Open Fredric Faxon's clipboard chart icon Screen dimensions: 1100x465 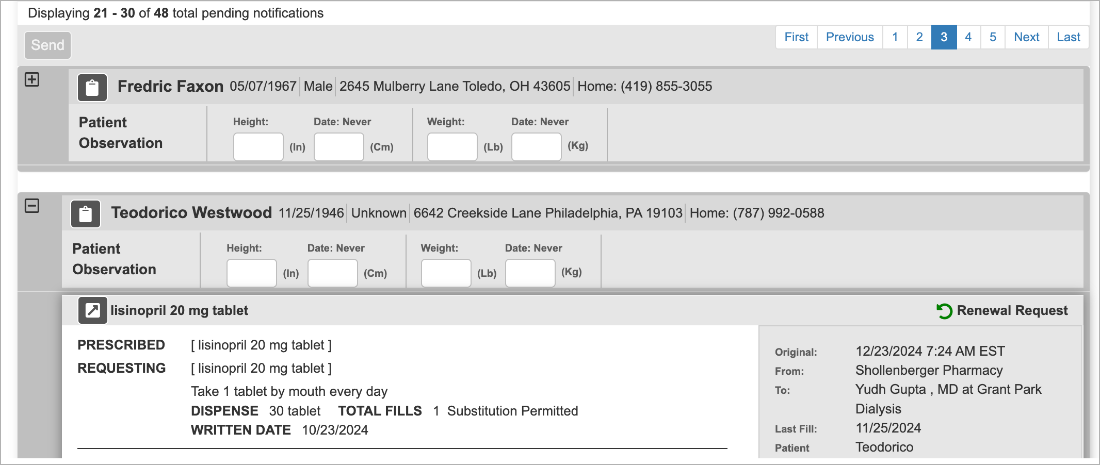point(92,88)
